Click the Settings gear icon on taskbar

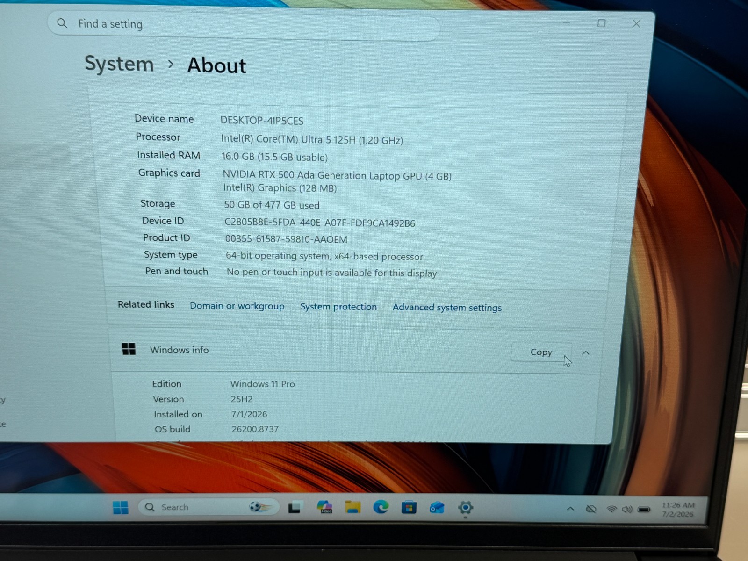point(466,508)
